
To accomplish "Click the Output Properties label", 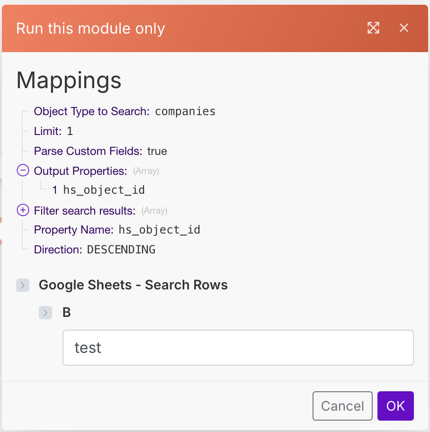I will click(x=80, y=171).
